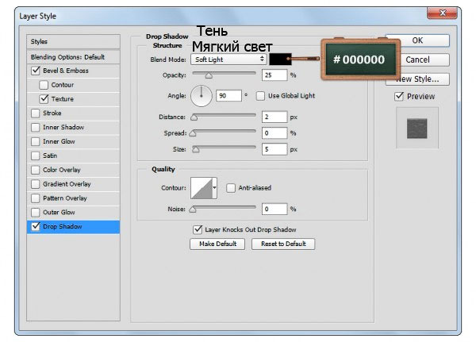Click the layer style preview thumbnail
Image resolution: width=476 pixels, height=342 pixels.
point(416,129)
